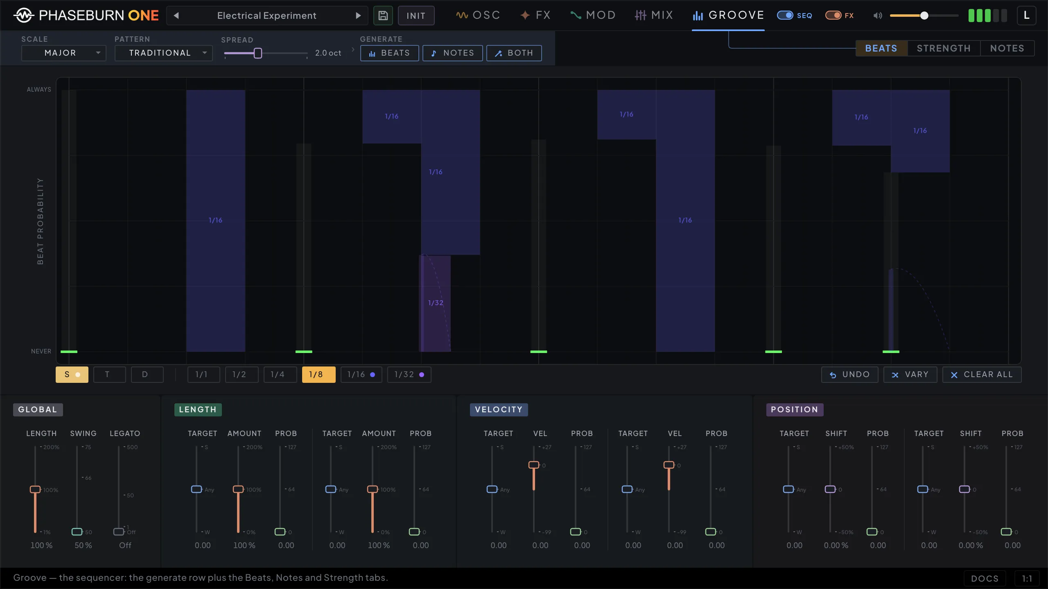Open the FX tab
Viewport: 1048px width, 589px height.
click(535, 15)
